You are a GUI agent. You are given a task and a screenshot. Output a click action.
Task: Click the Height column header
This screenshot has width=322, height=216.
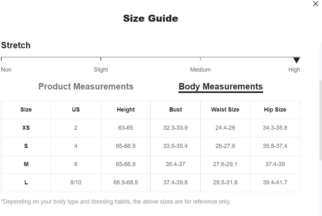126,110
